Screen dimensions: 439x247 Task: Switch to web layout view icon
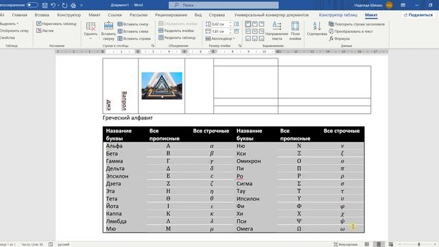pos(391,244)
